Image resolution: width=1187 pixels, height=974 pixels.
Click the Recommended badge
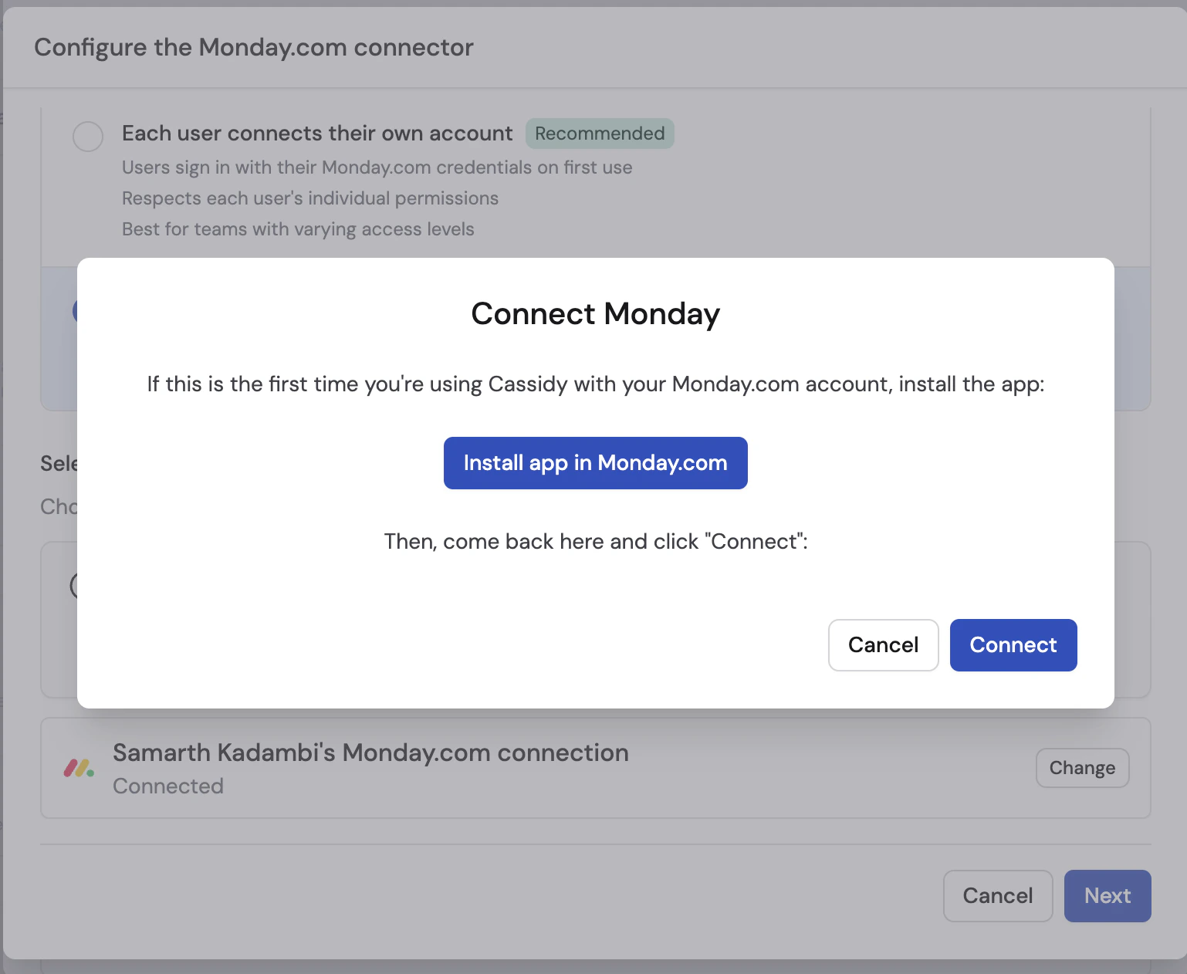[600, 134]
